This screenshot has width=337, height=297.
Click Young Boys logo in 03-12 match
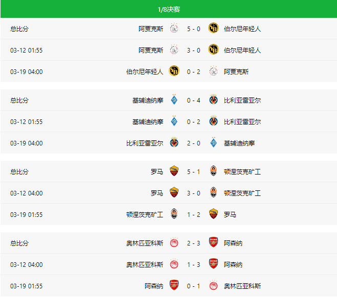(x=213, y=49)
